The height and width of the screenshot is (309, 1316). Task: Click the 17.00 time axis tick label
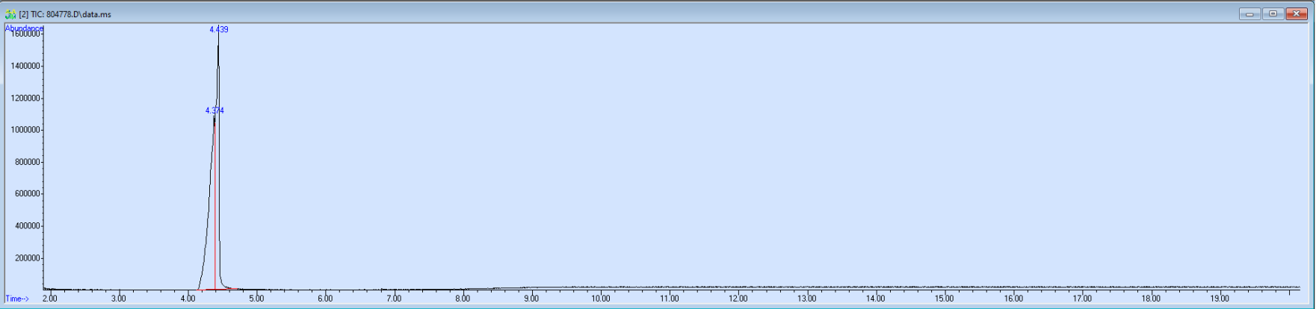(1082, 299)
